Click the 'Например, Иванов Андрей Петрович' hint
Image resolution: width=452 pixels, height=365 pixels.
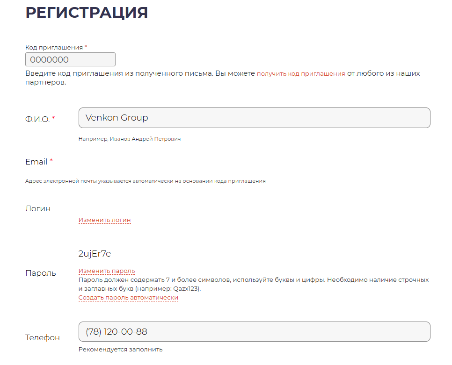click(129, 139)
